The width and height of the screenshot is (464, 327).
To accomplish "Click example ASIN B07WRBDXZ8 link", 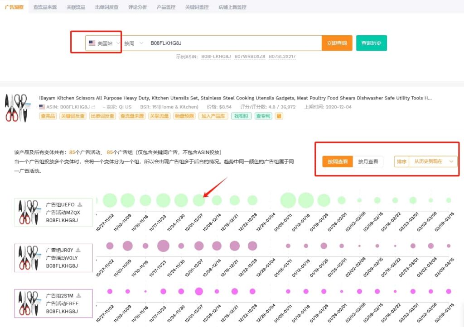I will [250, 57].
